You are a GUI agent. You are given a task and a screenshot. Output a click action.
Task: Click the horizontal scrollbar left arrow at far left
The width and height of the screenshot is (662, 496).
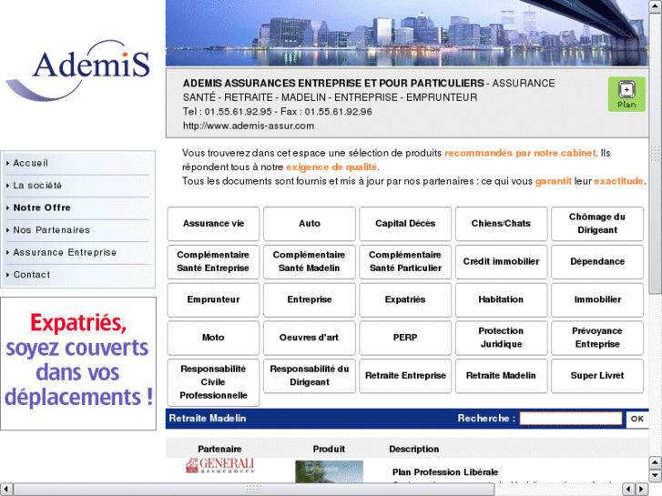[6, 490]
